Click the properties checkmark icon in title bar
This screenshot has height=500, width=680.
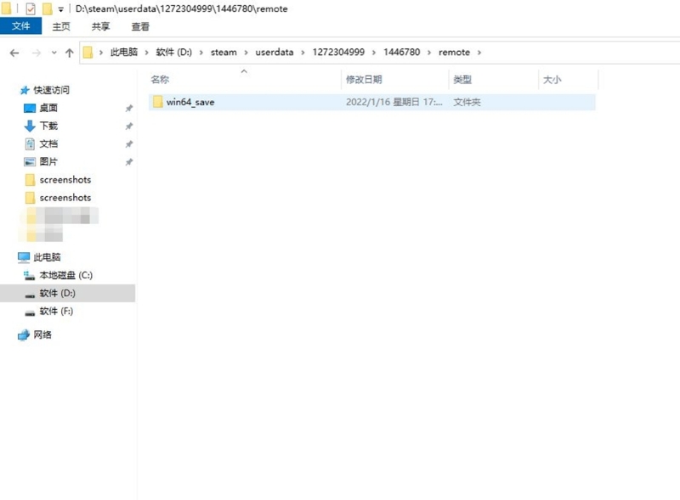(x=31, y=8)
